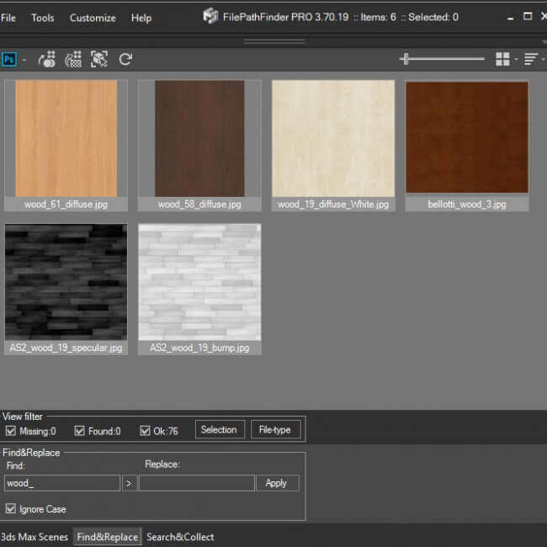Open the dropdown arrow beside the Photoshop icon
The image size is (547, 547).
24,60
